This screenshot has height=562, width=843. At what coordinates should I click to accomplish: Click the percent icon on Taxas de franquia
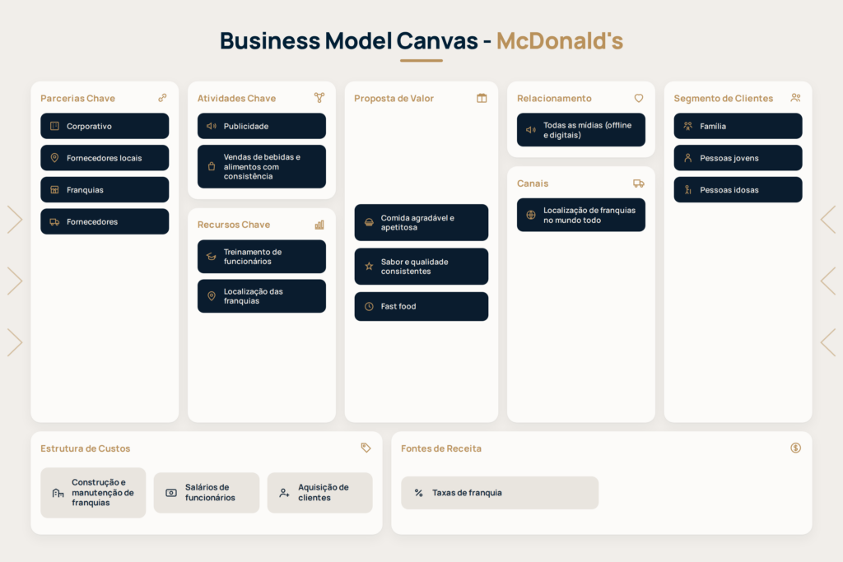[x=419, y=493]
